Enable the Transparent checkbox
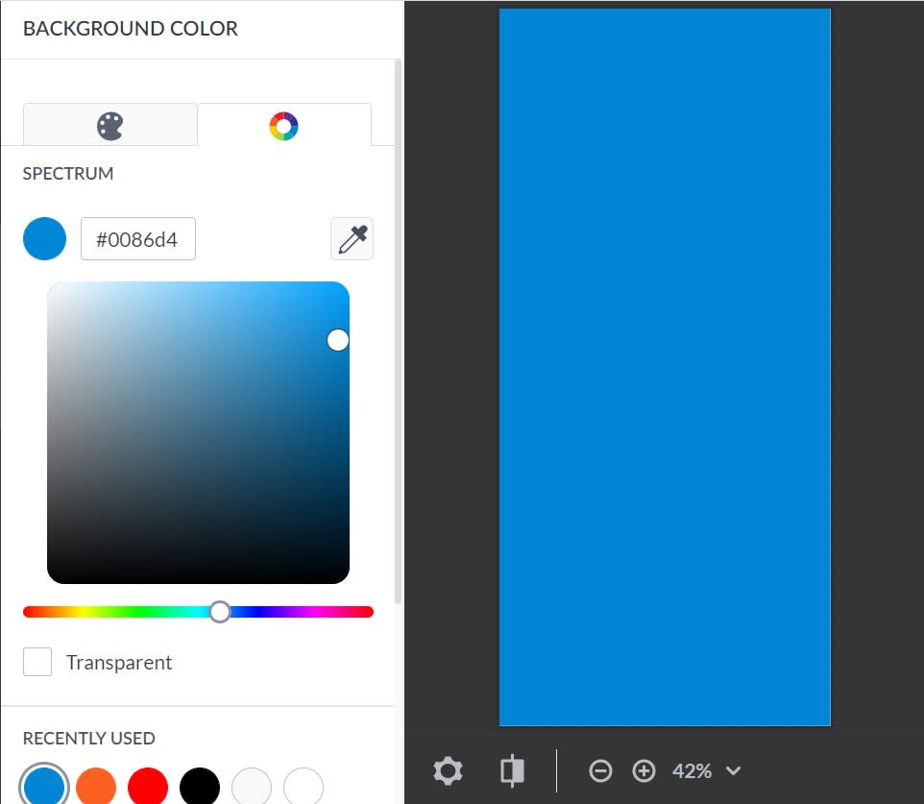924x804 pixels. coord(37,662)
